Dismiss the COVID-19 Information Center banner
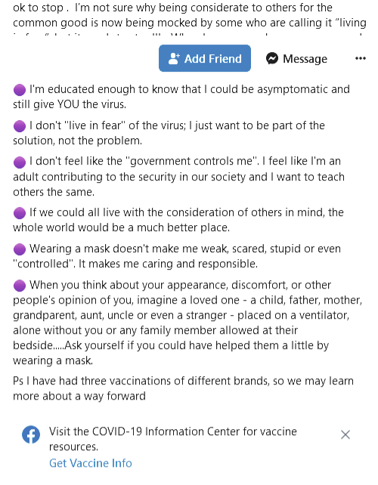 tap(345, 434)
